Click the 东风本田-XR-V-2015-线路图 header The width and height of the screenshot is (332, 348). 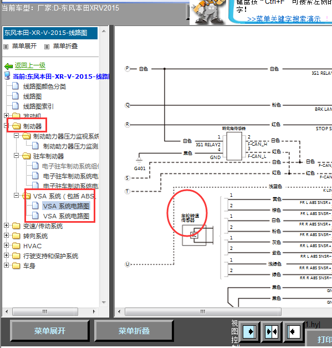[50, 33]
